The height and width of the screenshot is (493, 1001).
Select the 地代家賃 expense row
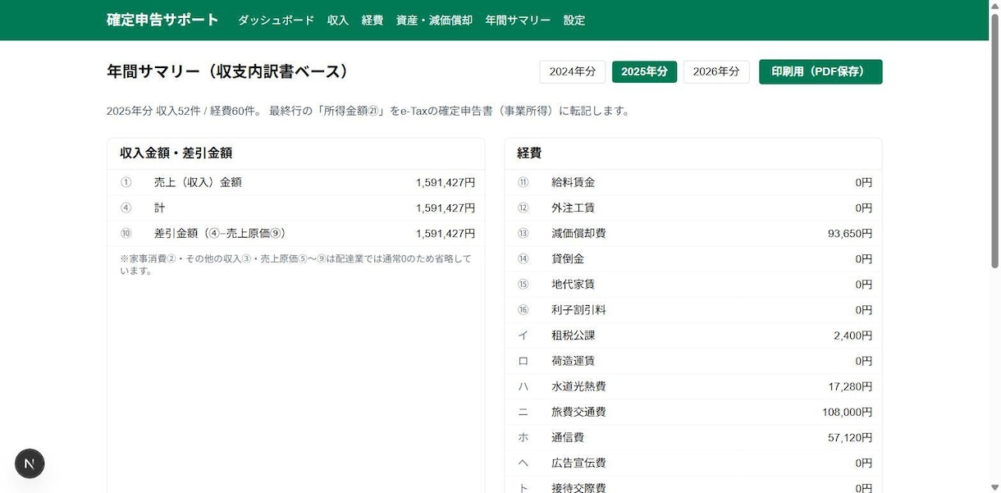[x=693, y=284]
